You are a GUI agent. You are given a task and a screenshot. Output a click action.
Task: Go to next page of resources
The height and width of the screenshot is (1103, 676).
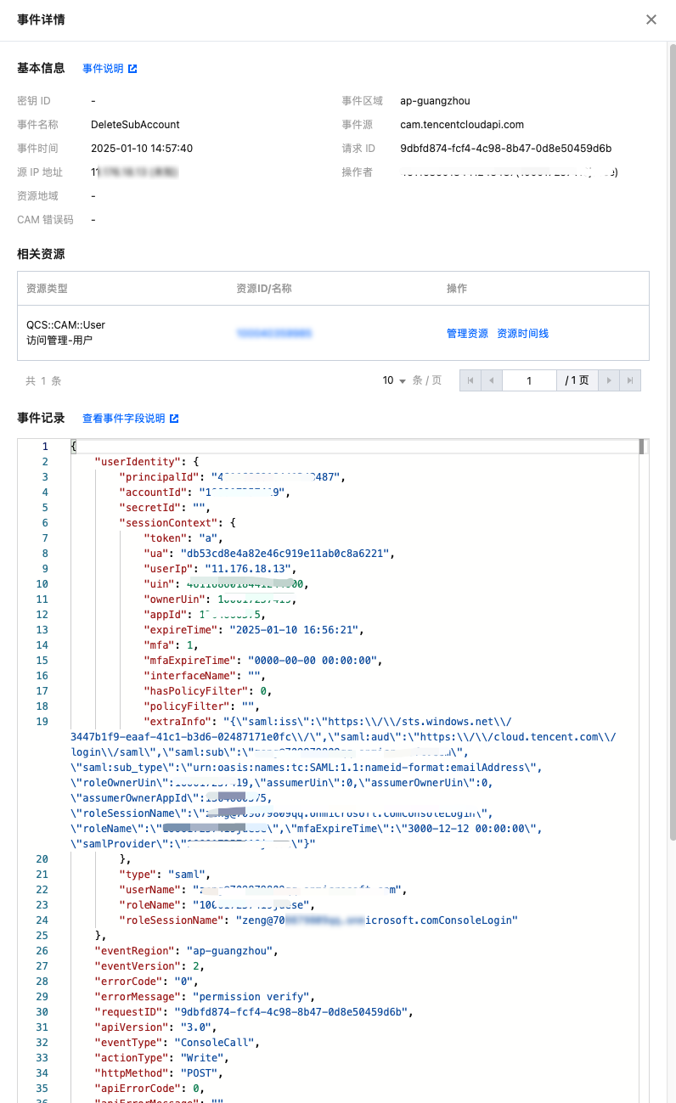tap(609, 380)
